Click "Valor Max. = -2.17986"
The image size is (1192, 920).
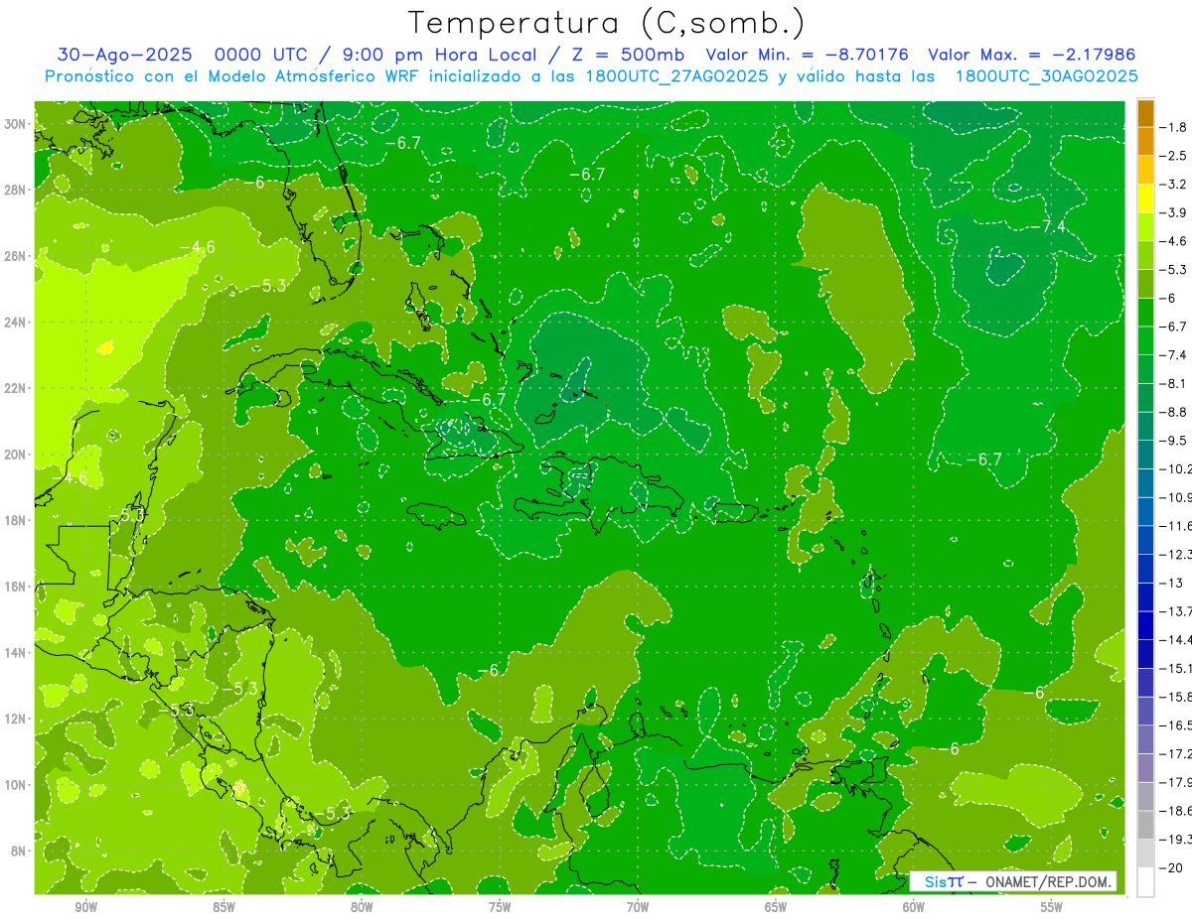click(x=1031, y=55)
